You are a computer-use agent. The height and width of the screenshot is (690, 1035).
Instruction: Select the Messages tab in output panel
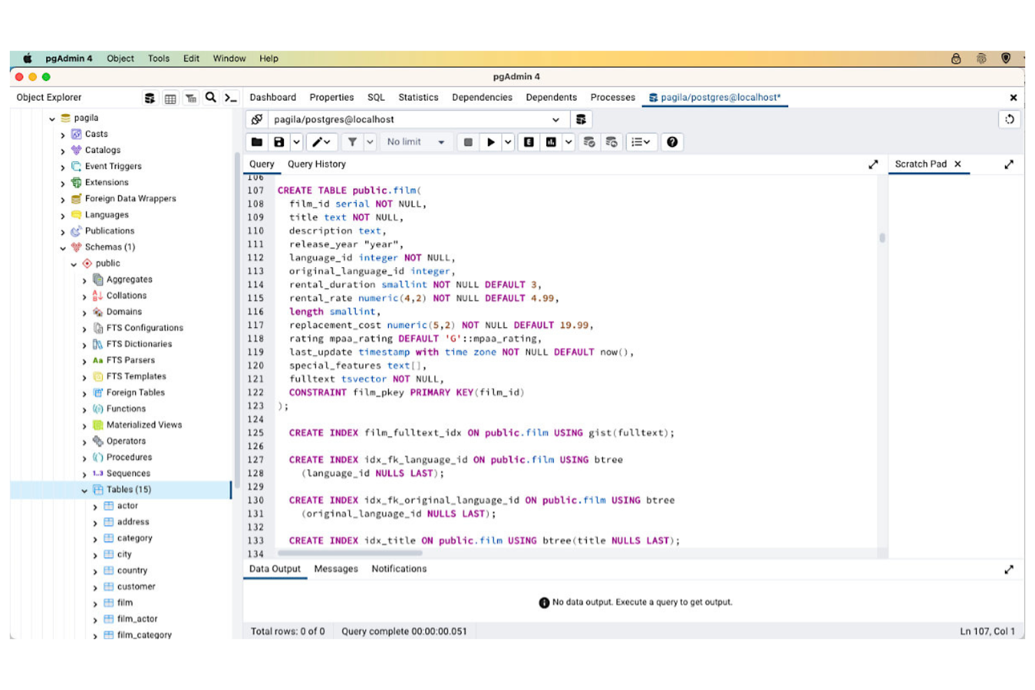click(336, 569)
